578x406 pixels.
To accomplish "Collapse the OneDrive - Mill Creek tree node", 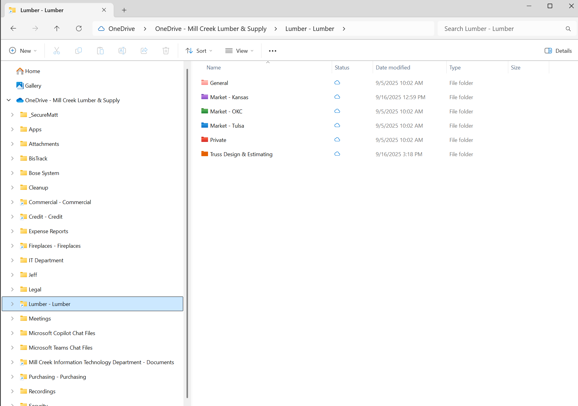I will 9,100.
